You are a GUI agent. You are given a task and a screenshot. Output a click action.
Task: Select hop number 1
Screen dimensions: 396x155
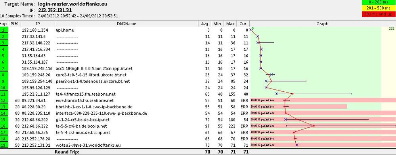[x=4, y=30]
